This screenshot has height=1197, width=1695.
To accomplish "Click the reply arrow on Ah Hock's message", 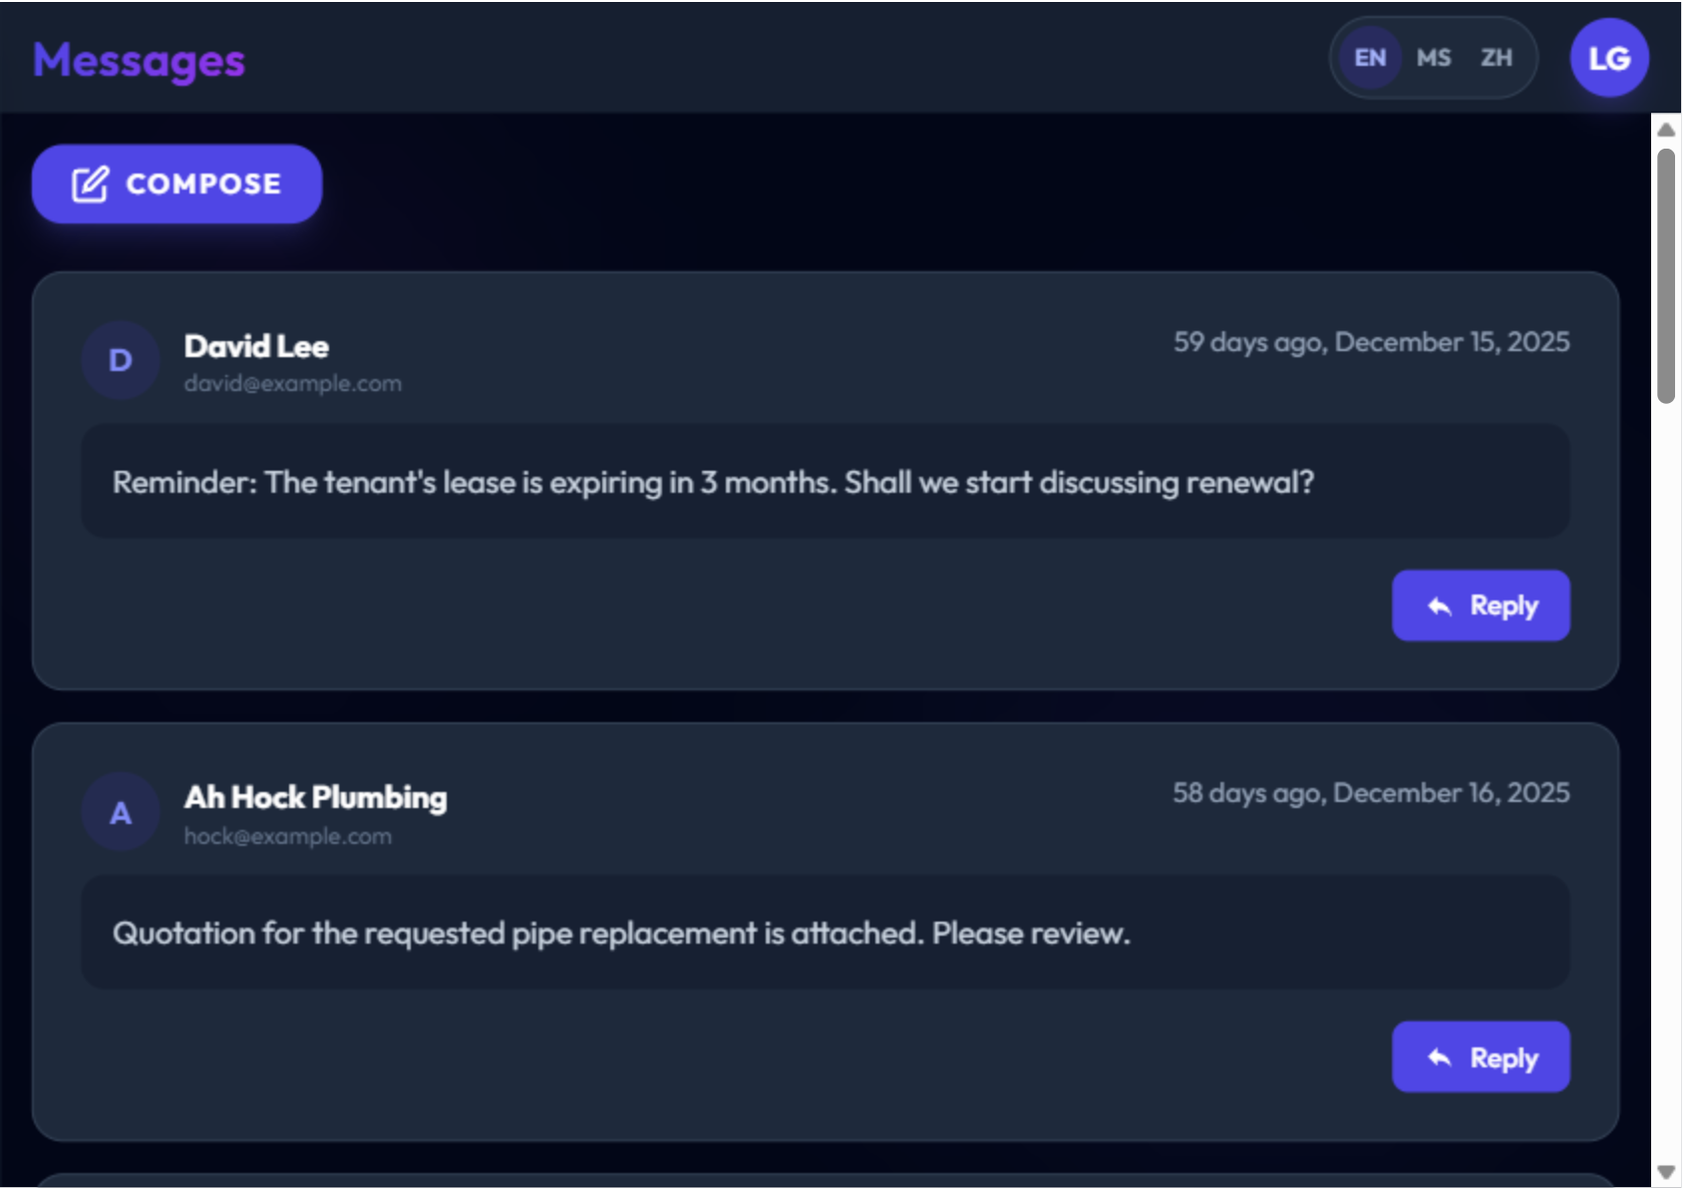I will pos(1439,1055).
